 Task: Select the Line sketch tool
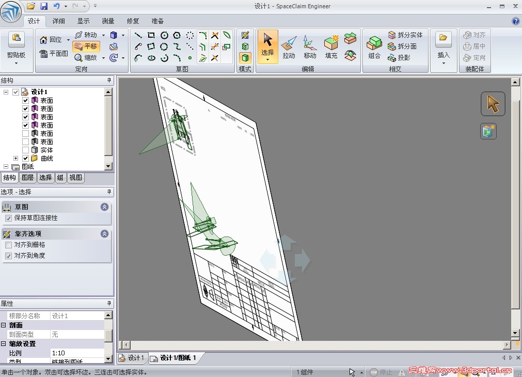click(138, 35)
